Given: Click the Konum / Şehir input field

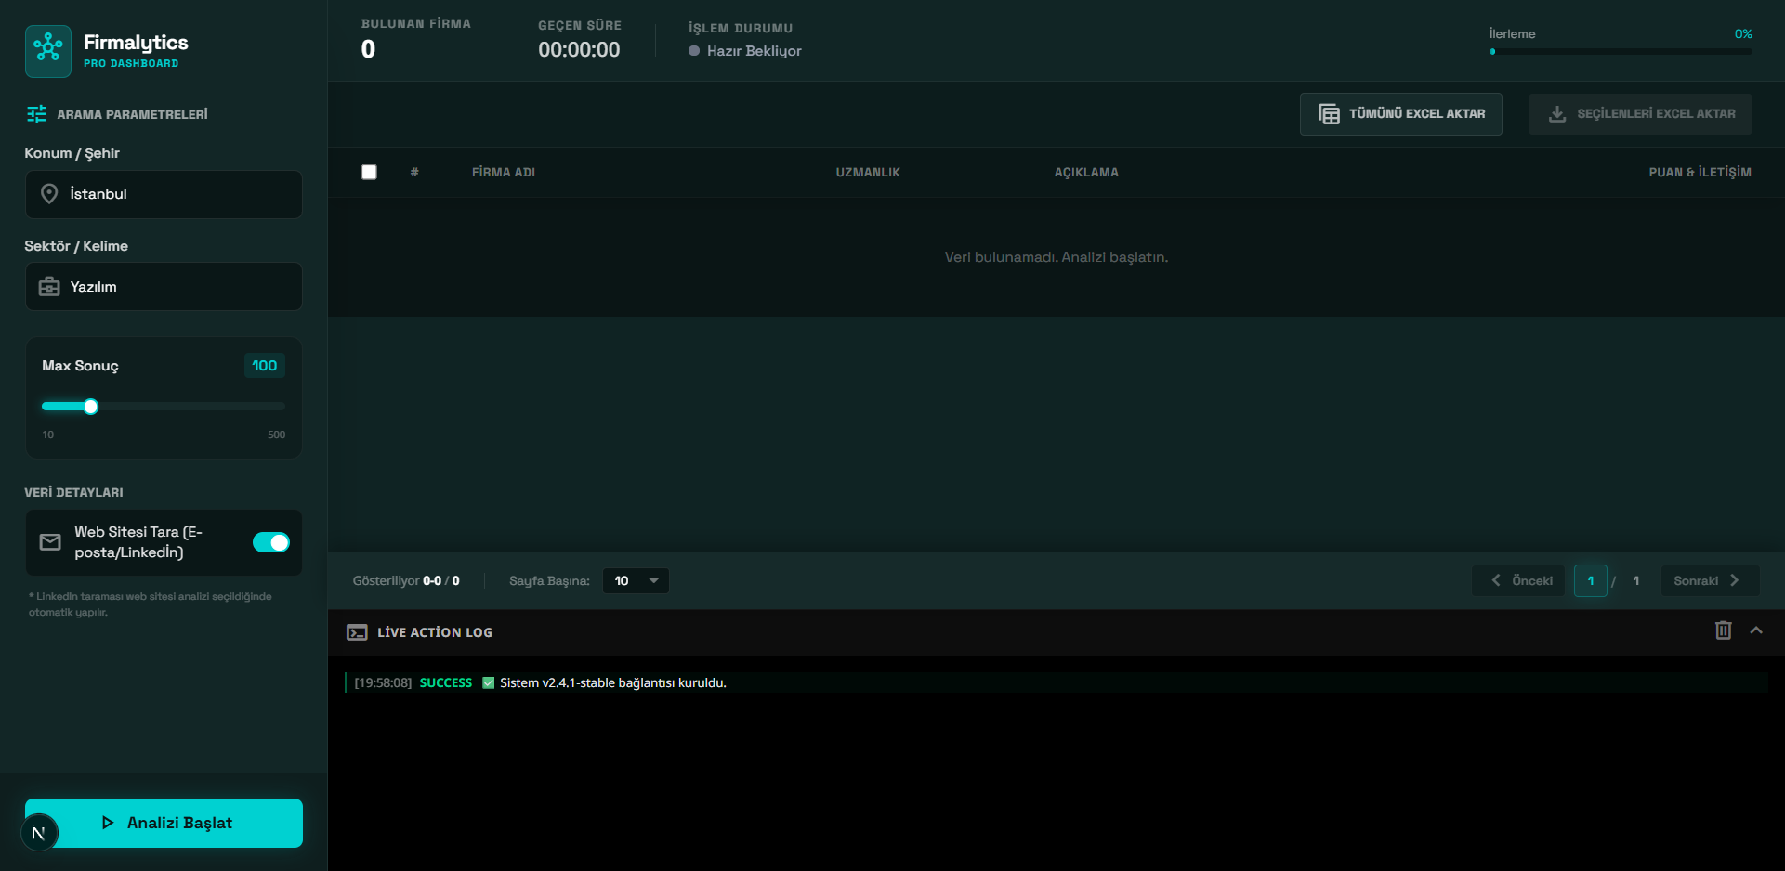Looking at the screenshot, I should [177, 194].
